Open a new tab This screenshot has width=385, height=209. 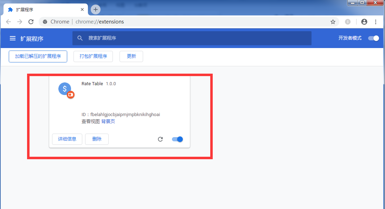[96, 9]
